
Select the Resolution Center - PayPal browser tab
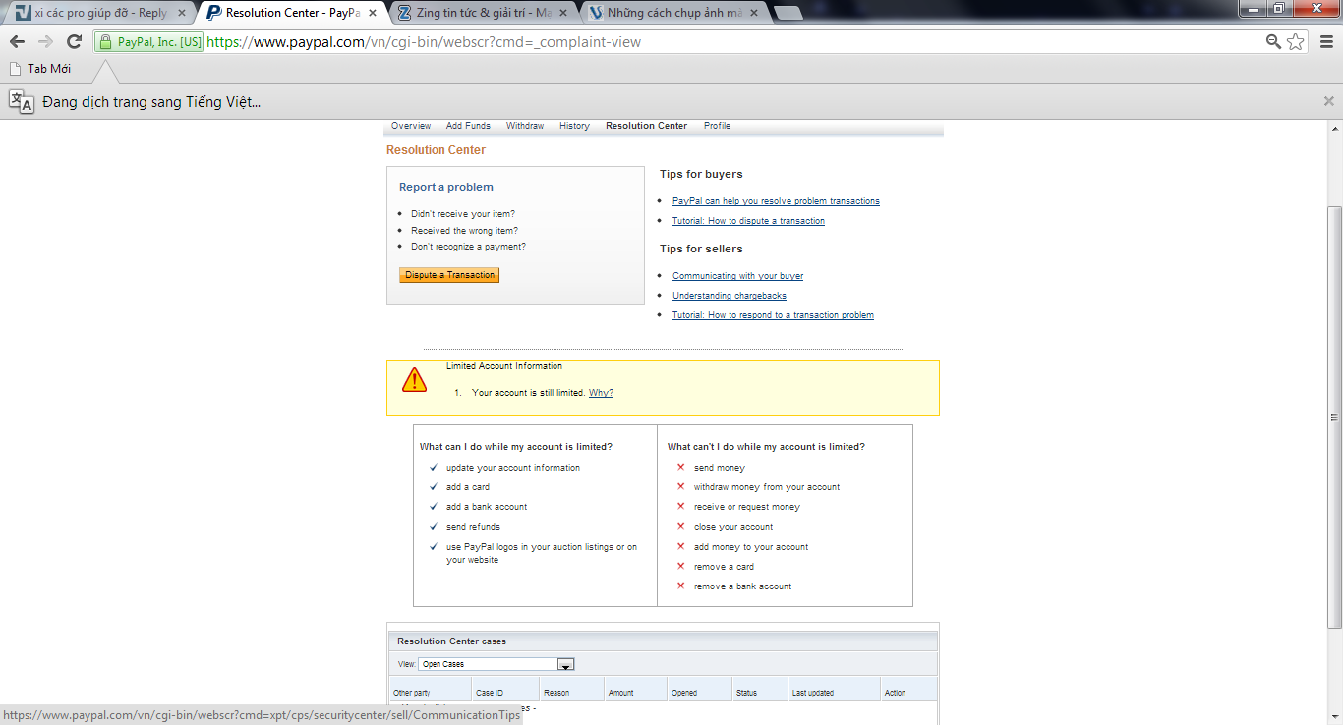292,13
